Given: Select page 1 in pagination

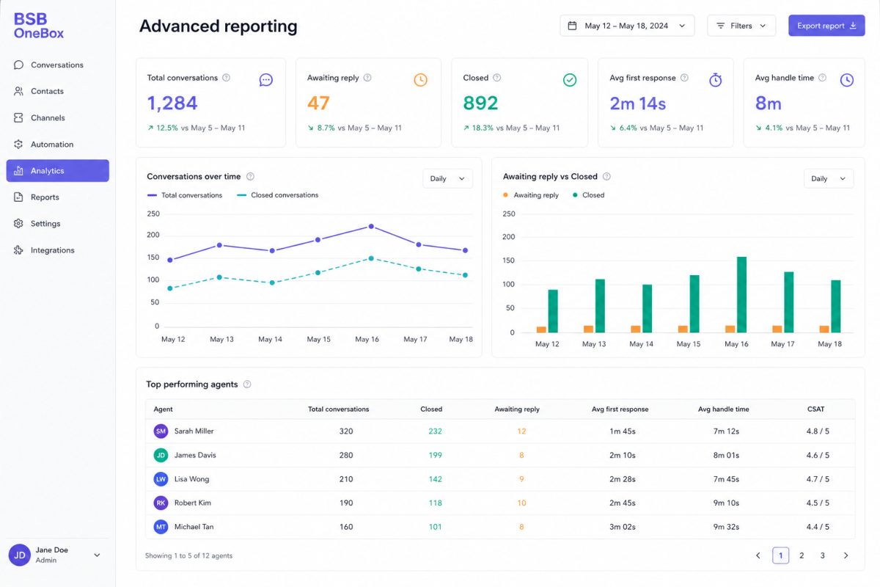Looking at the screenshot, I should 780,555.
